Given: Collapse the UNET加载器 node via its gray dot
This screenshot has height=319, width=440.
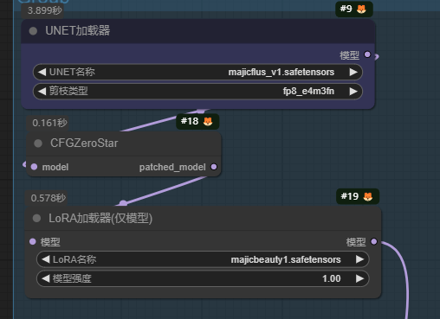Looking at the screenshot, I should (x=33, y=31).
